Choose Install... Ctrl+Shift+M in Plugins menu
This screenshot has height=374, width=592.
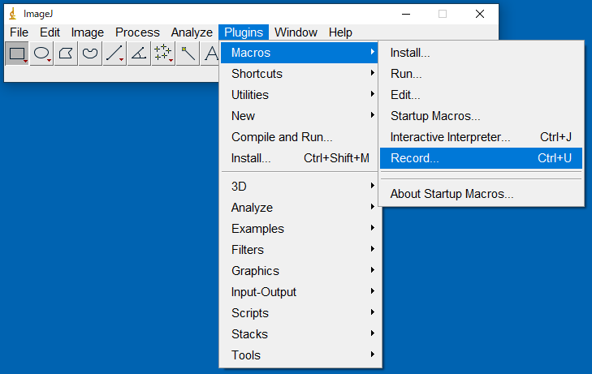[x=300, y=158]
